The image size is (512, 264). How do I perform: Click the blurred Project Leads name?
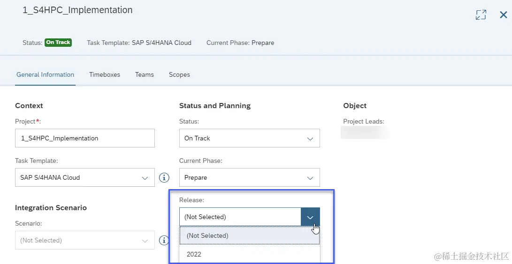coord(365,132)
